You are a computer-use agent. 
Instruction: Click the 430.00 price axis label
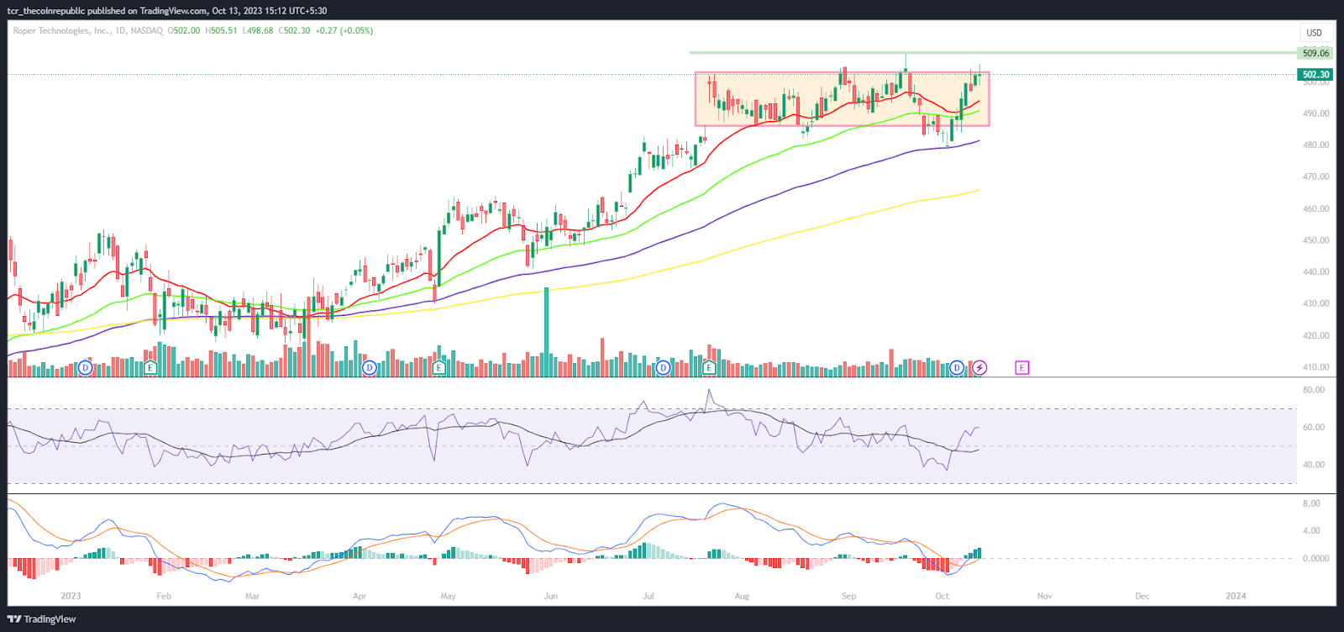coord(1316,303)
